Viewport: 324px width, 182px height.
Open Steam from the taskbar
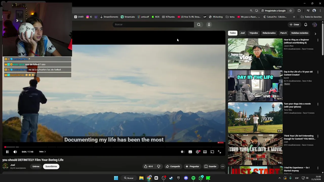point(171,178)
